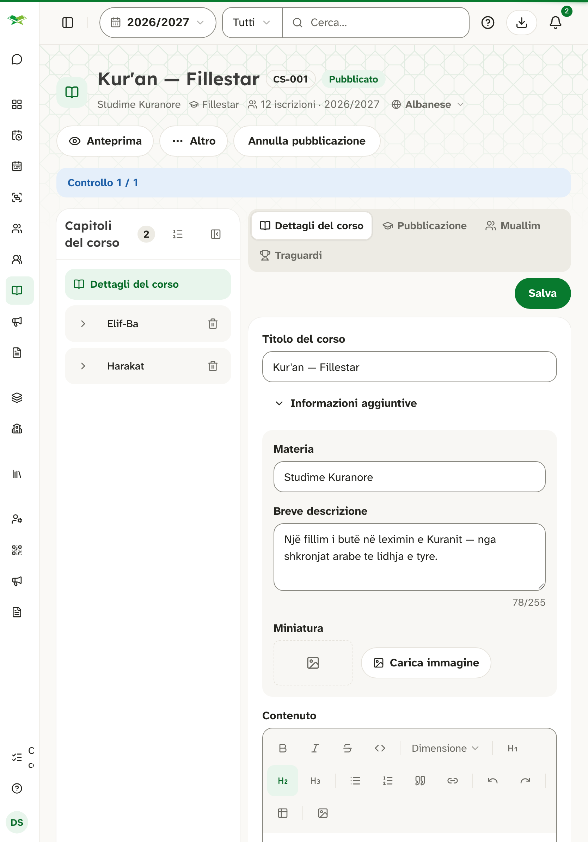Toggle the sidebar panel icon
This screenshot has width=588, height=842.
pos(67,23)
